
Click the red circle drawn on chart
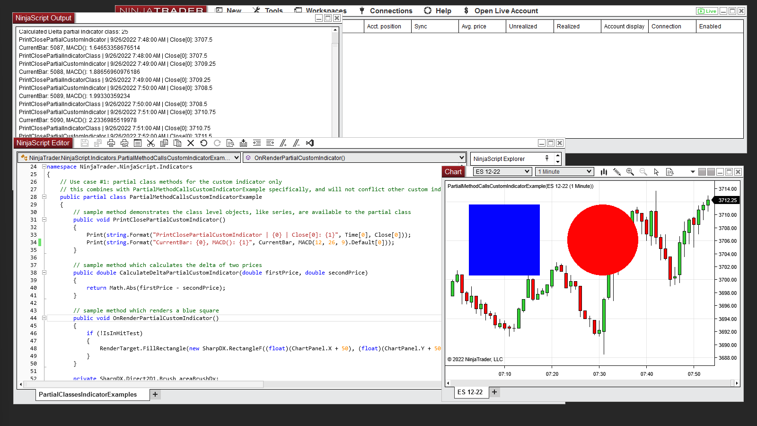pos(603,240)
